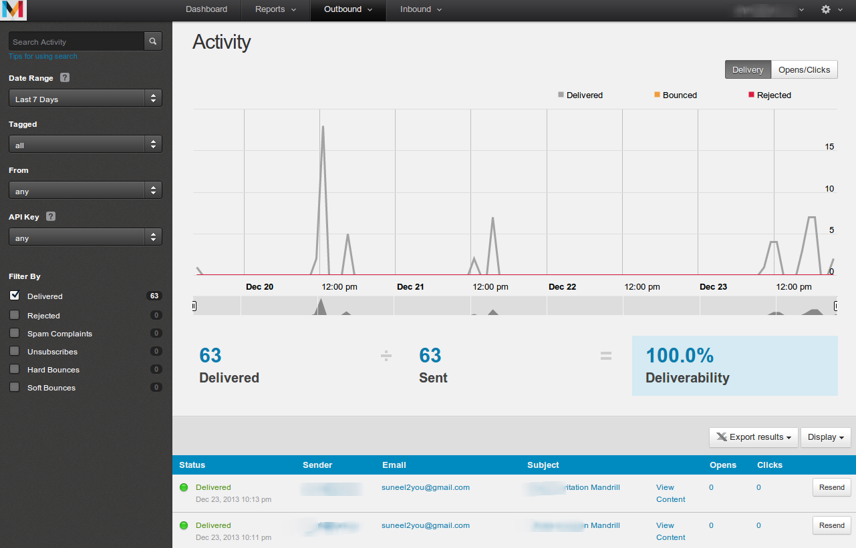Enable the Rejected filter
The image size is (856, 548).
pos(15,314)
